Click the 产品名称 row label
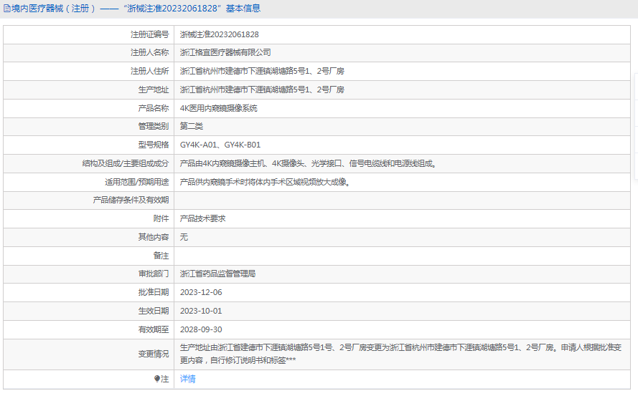The height and width of the screenshot is (396, 638). [x=154, y=108]
